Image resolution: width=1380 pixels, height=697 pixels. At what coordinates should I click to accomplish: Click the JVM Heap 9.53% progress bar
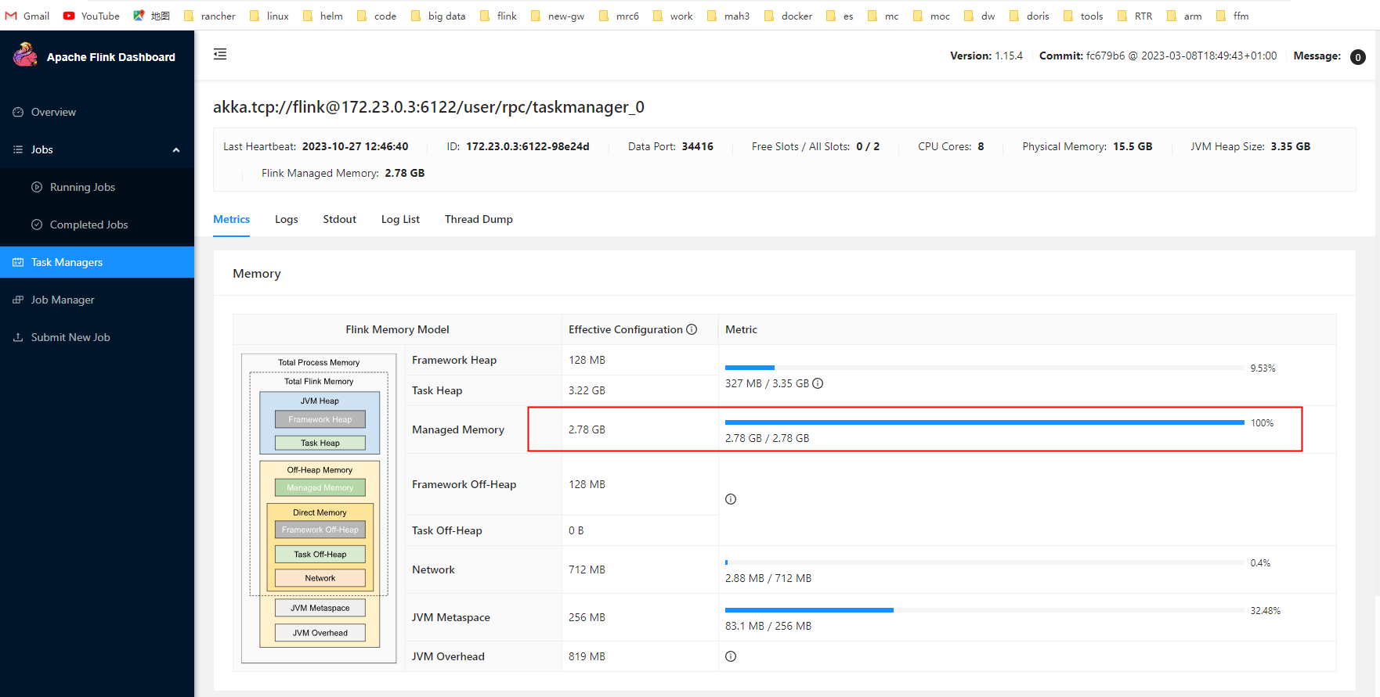point(984,368)
